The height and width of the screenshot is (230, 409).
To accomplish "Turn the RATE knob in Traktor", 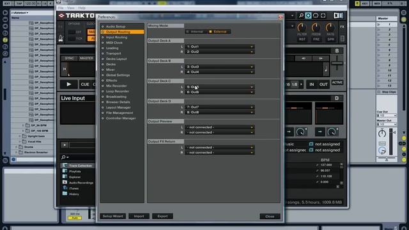I will 330,27.
